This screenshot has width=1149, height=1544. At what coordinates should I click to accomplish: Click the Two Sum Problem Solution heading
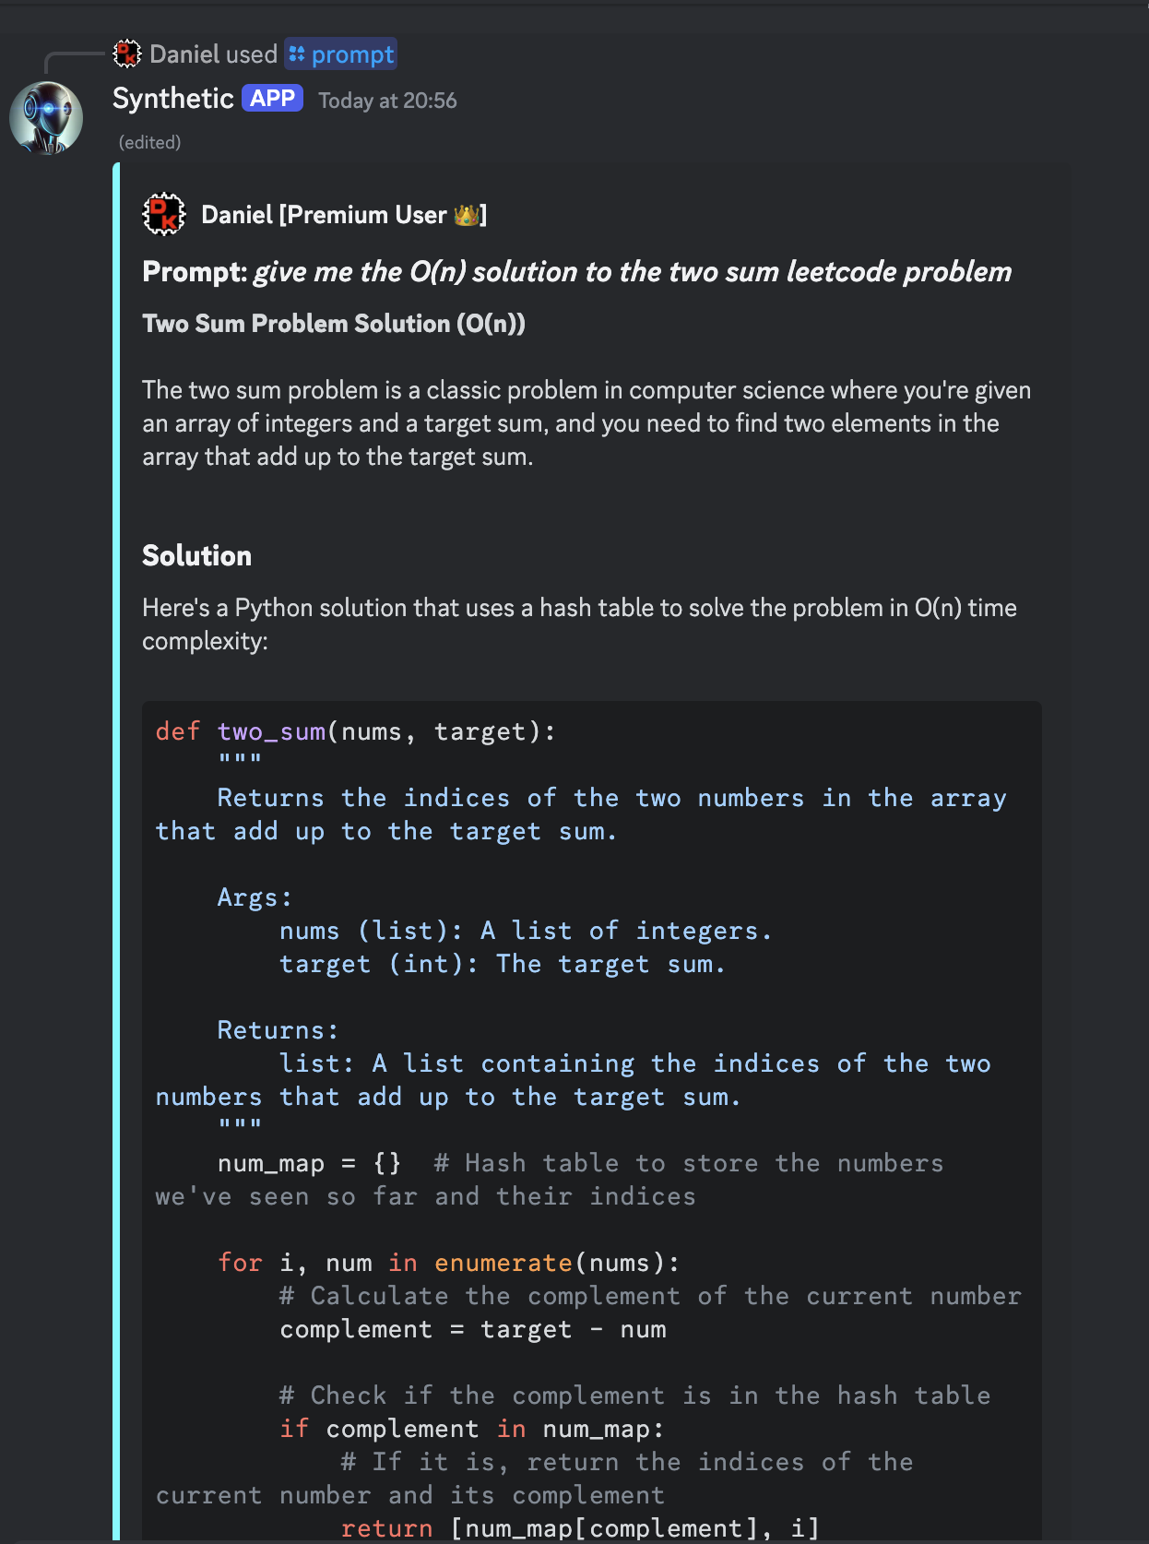click(334, 324)
